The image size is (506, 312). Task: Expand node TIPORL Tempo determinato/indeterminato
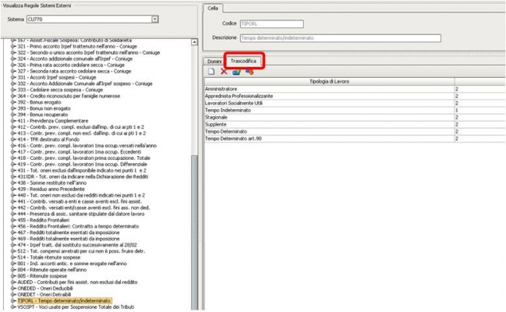tap(13, 301)
